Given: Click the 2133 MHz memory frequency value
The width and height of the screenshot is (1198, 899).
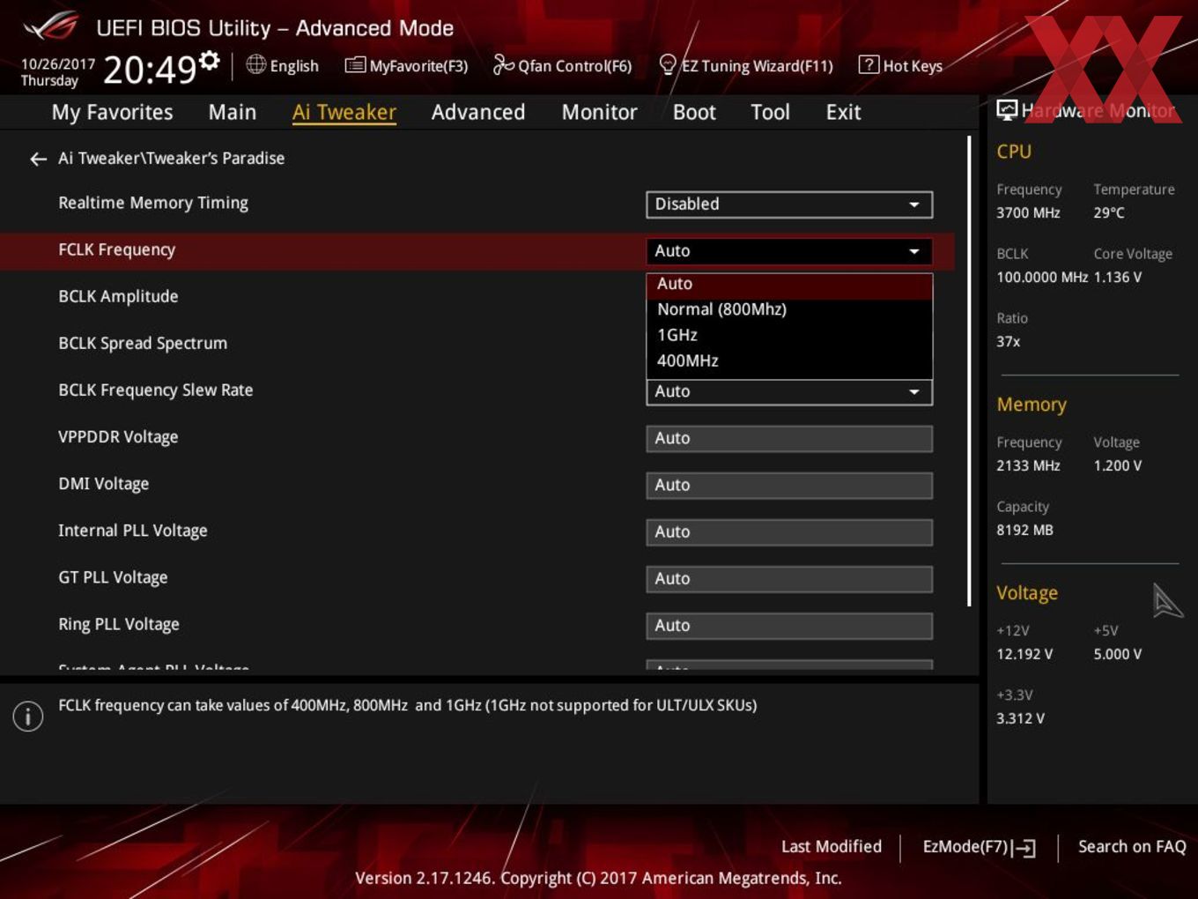Looking at the screenshot, I should 1028,465.
